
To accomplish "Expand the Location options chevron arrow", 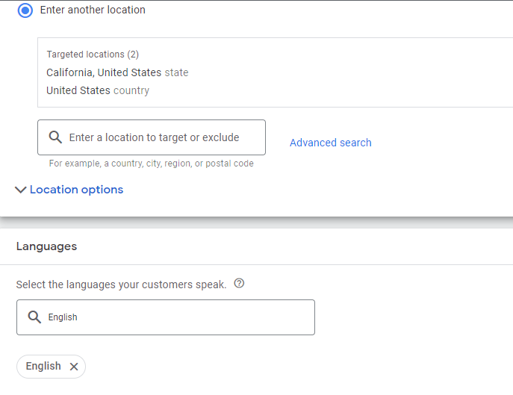I will pos(21,190).
